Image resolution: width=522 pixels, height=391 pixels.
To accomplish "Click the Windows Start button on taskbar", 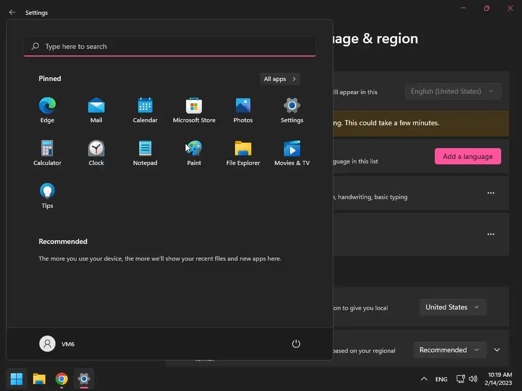I will coord(16,379).
